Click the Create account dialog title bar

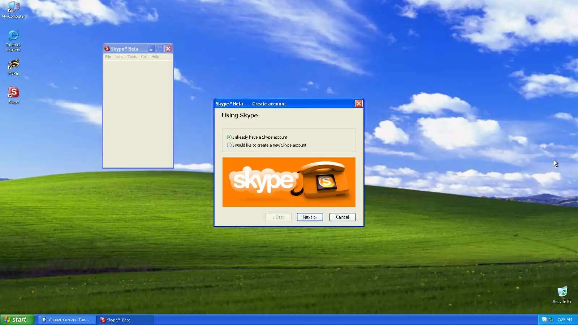coord(284,104)
